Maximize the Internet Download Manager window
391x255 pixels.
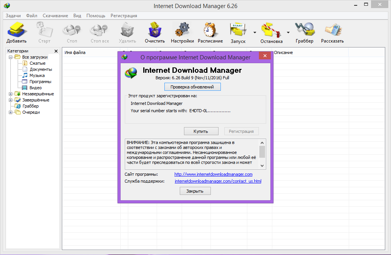click(x=366, y=5)
